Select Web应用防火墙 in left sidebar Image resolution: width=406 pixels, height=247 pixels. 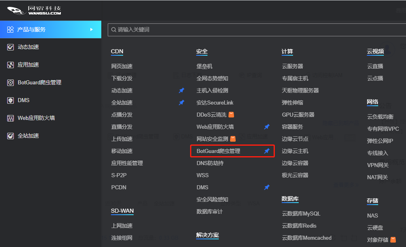[x=36, y=118]
